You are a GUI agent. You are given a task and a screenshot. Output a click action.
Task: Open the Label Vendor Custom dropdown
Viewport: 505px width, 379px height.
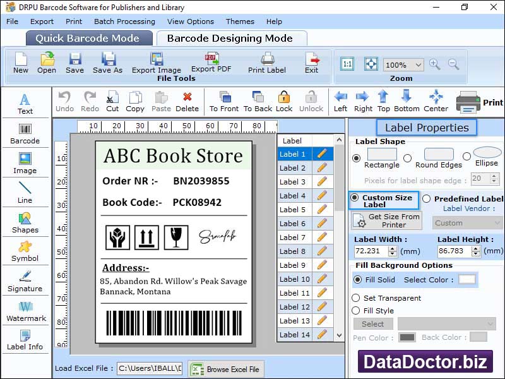coord(467,223)
